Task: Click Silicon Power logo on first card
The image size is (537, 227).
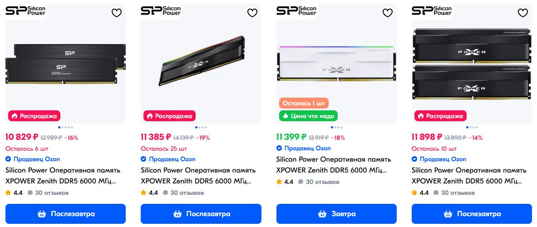Action: pos(26,10)
